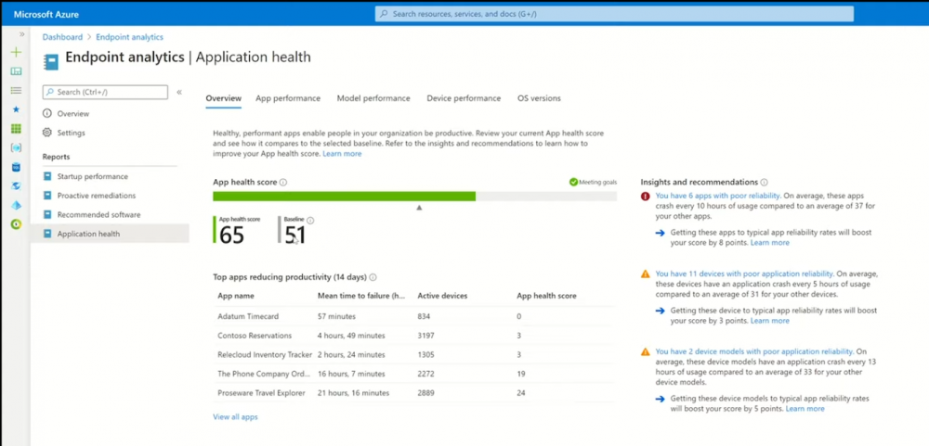
Task: Click the Dashboard breadcrumb link
Action: click(x=63, y=37)
